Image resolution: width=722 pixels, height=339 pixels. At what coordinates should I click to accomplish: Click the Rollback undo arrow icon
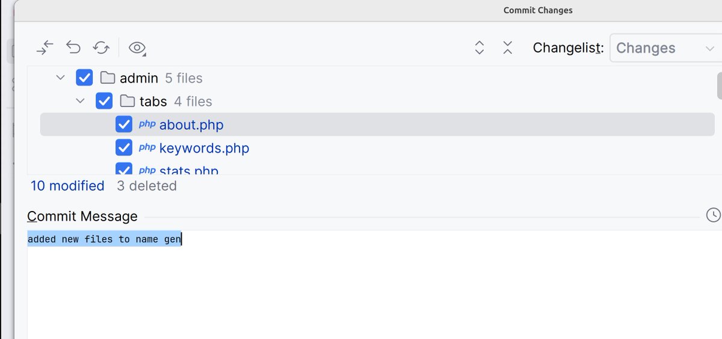pyautogui.click(x=73, y=47)
